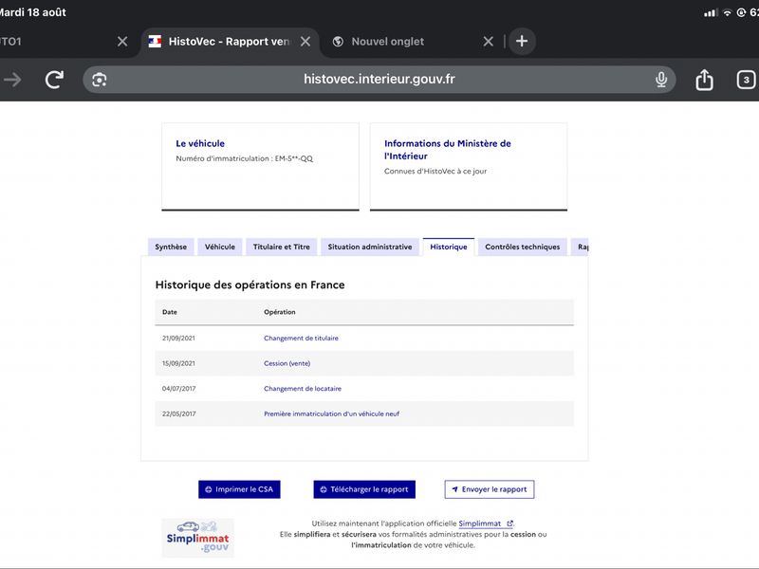Image resolution: width=759 pixels, height=569 pixels.
Task: Click the globe icon on Nouvel onglet tab
Action: point(339,42)
